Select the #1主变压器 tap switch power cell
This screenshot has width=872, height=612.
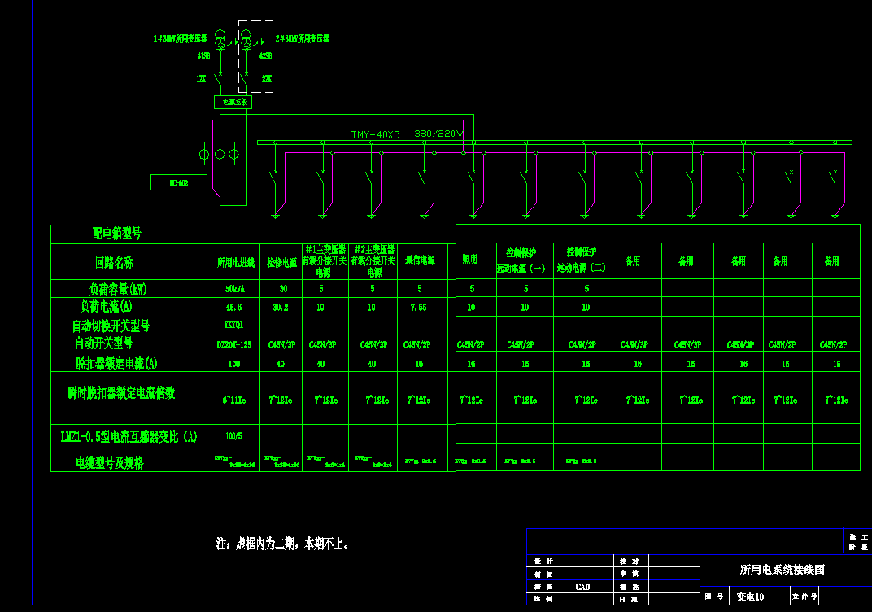point(325,260)
